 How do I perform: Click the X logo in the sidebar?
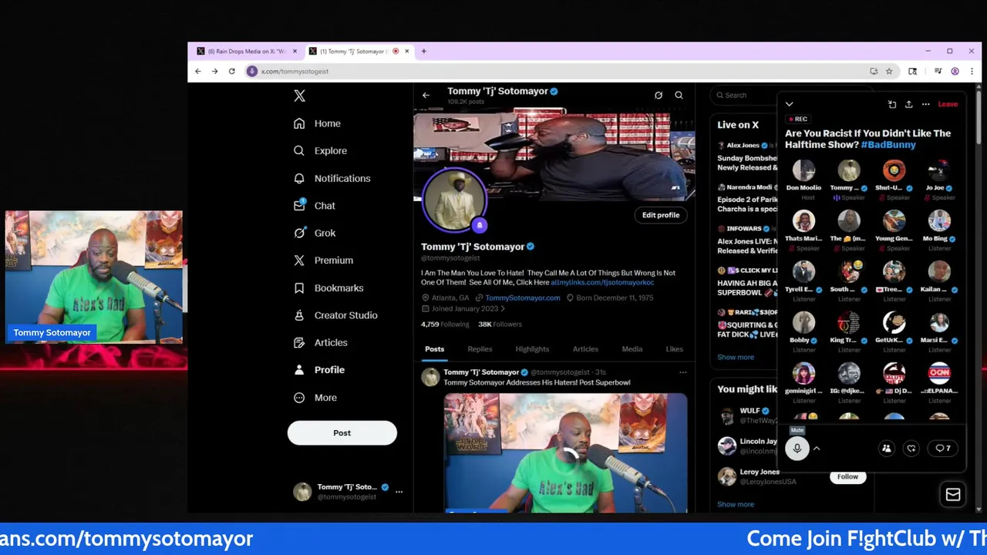(299, 96)
